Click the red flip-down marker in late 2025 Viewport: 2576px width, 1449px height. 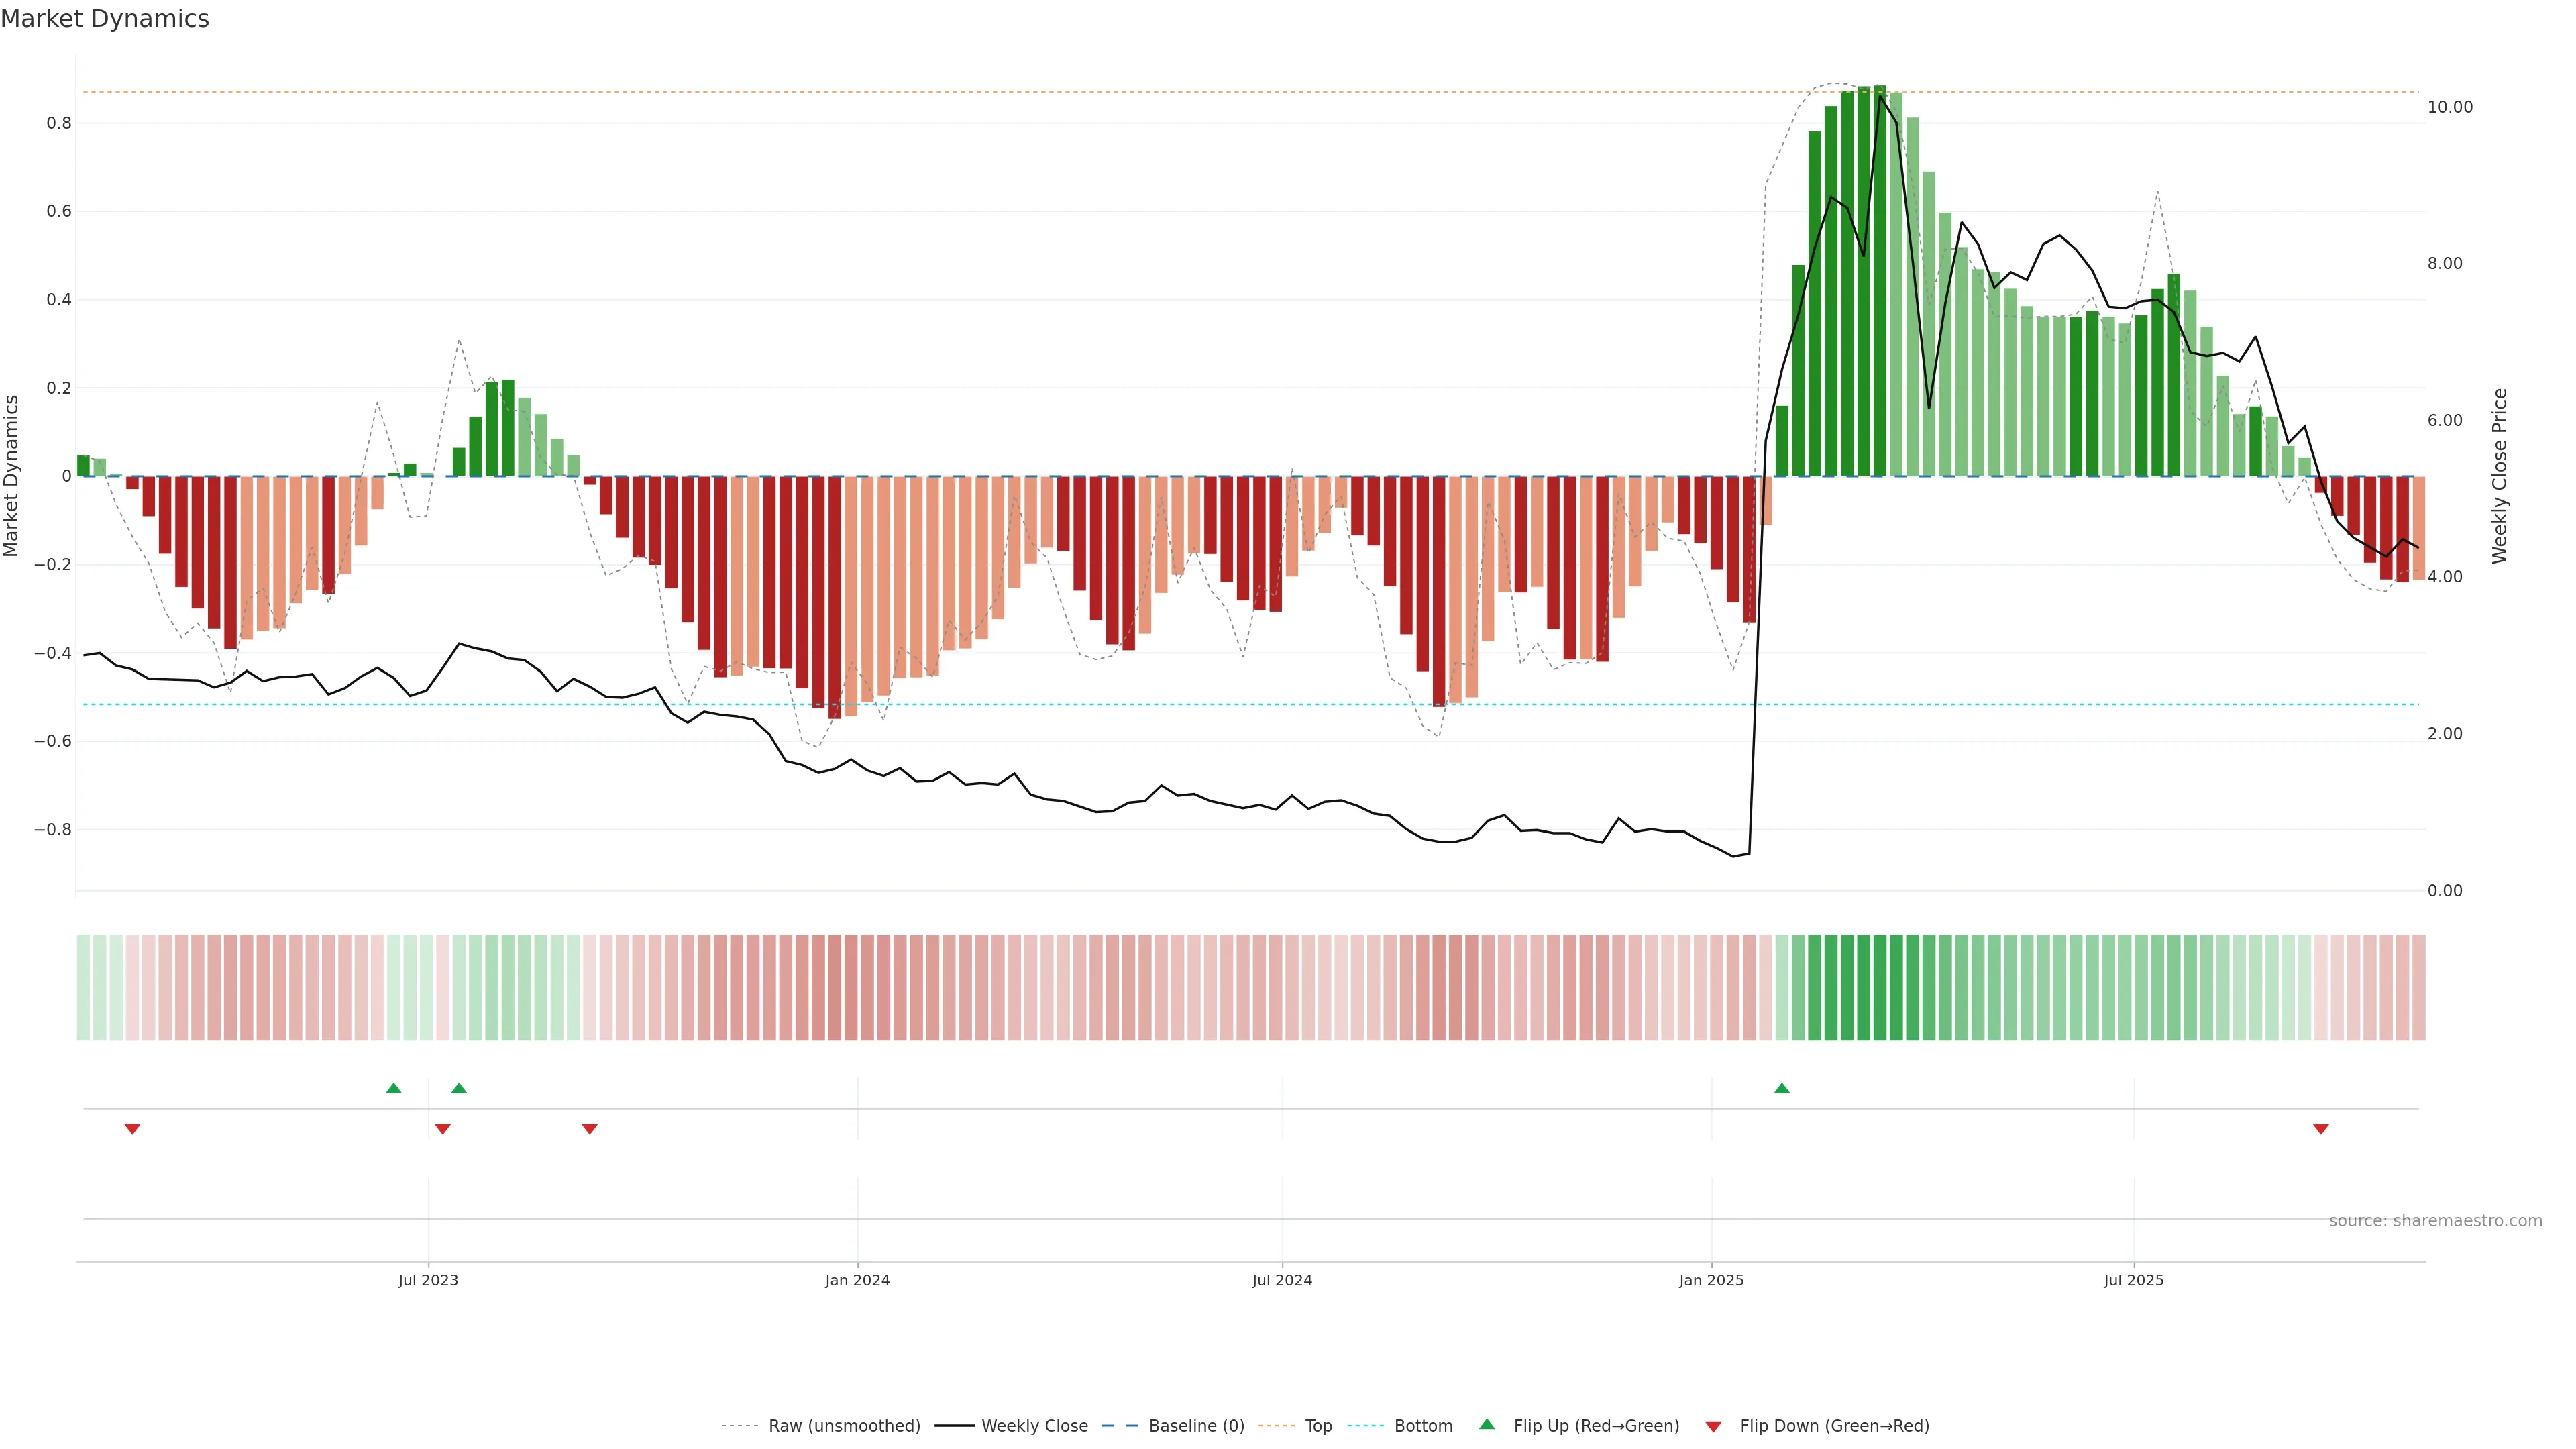[2321, 1129]
